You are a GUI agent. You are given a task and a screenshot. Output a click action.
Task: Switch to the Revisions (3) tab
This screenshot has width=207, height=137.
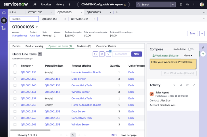click(x=84, y=46)
